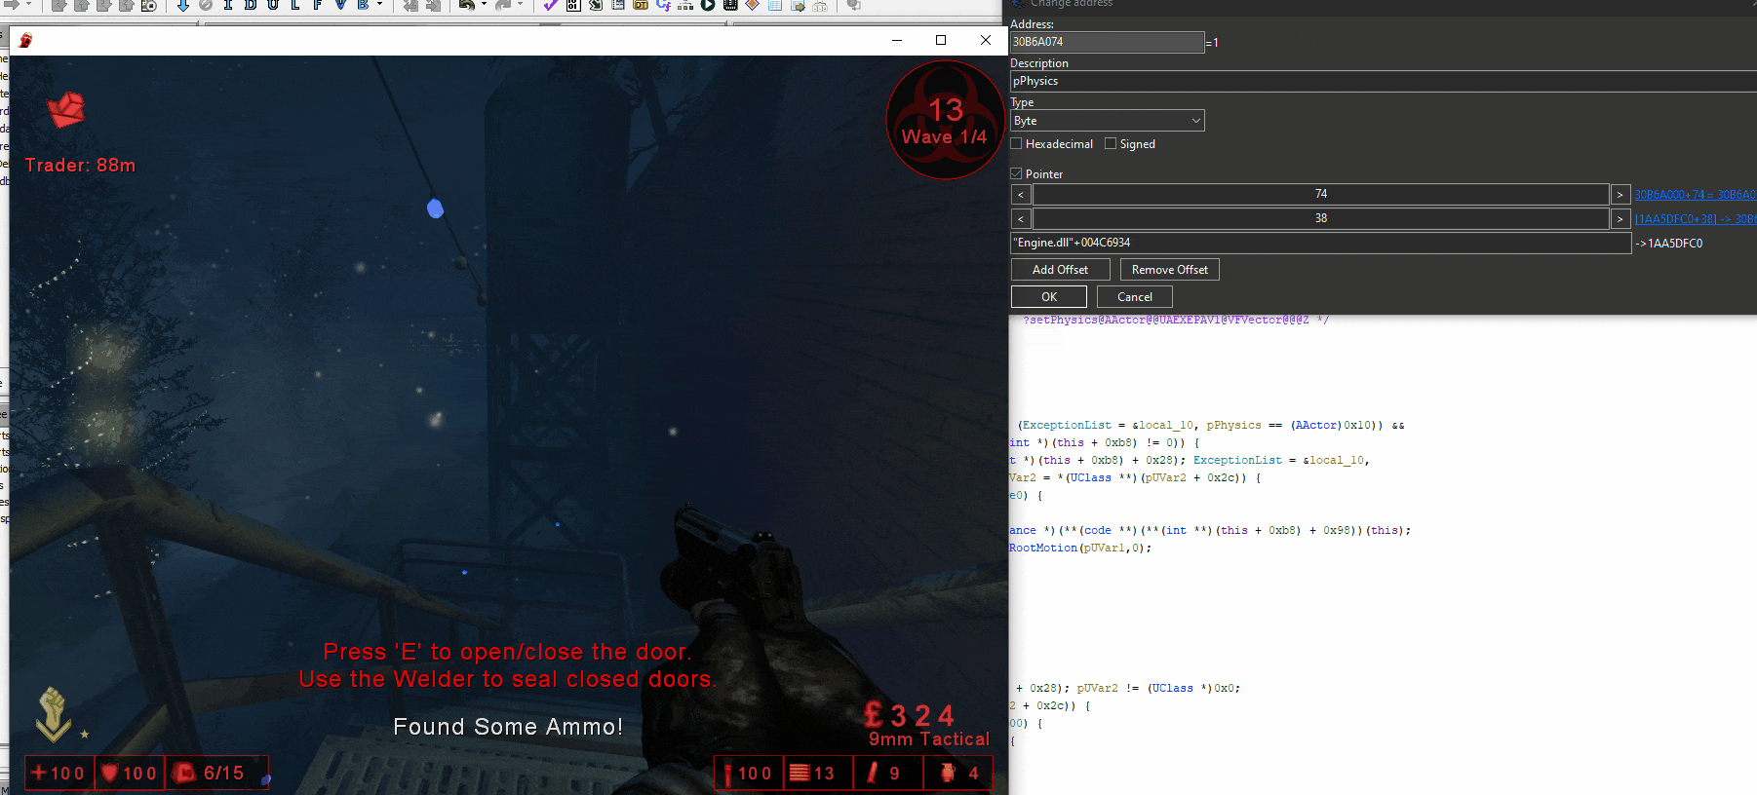Viewport: 1757px width, 795px height.
Task: Click the purple checkmark toolbar icon
Action: [x=551, y=5]
